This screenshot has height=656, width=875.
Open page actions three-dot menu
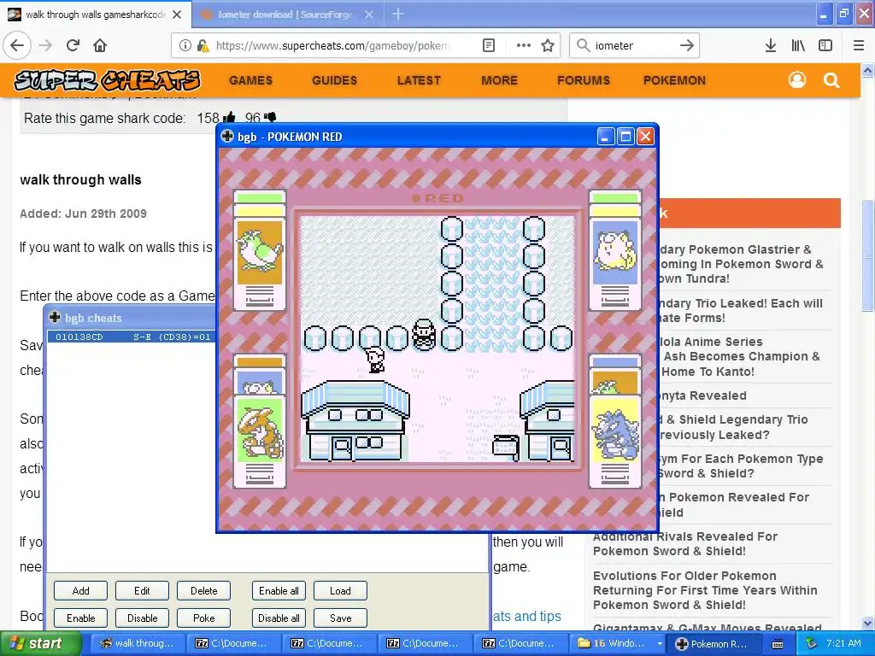pyautogui.click(x=524, y=46)
